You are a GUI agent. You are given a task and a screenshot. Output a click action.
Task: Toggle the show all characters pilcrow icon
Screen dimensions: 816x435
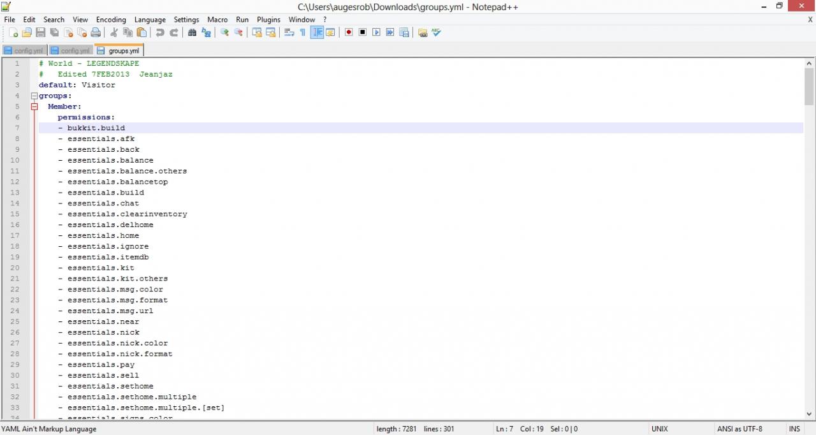(303, 33)
